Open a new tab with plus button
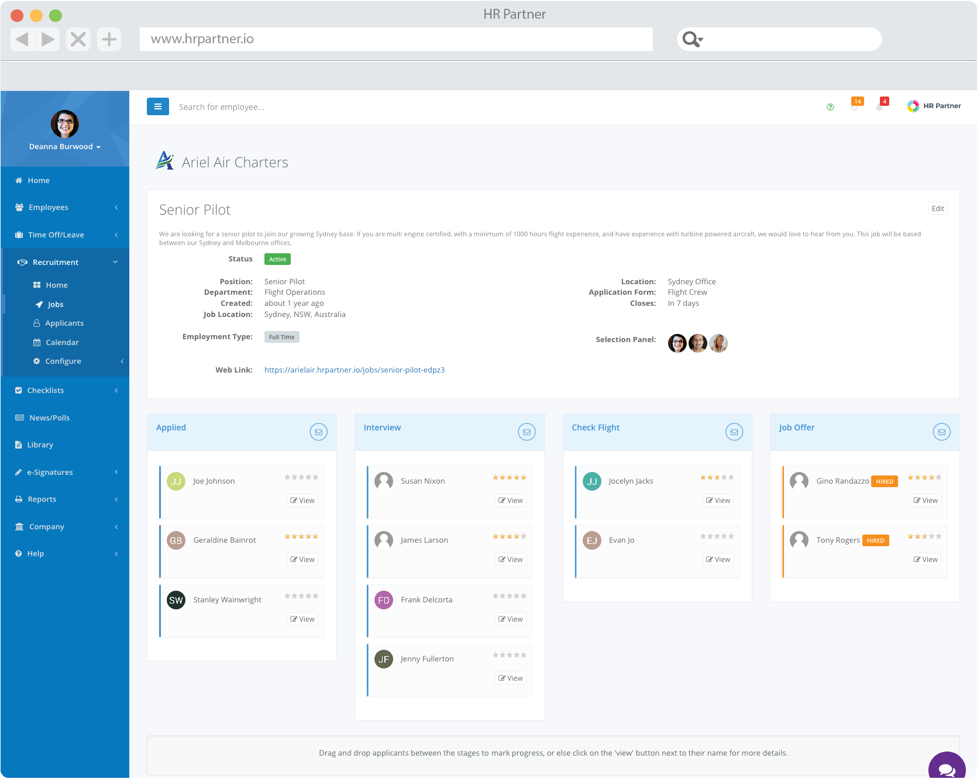Image resolution: width=977 pixels, height=779 pixels. tap(109, 39)
